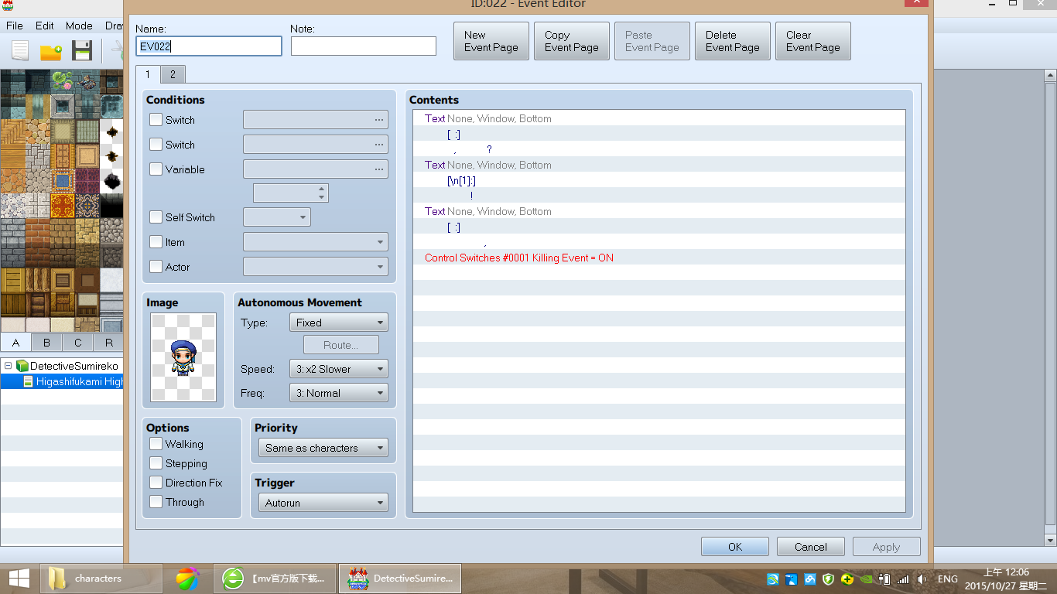Image resolution: width=1057 pixels, height=594 pixels.
Task: Click the event Name input field
Action: pyautogui.click(x=209, y=46)
